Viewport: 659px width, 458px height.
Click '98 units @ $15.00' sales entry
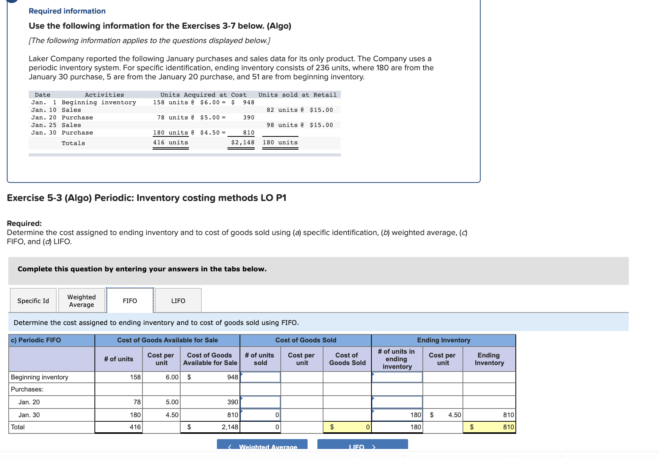pyautogui.click(x=300, y=125)
